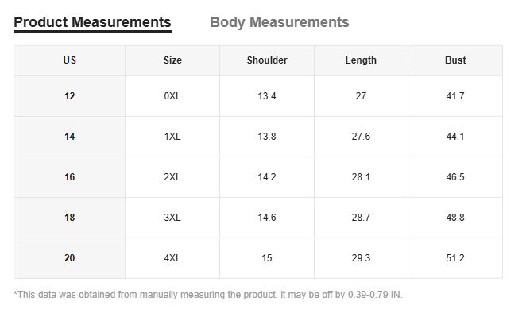Click the Bust column header
Screen dimensions: 526x313
[455, 60]
